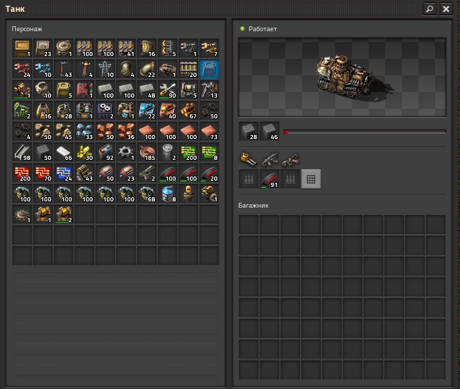460x389 pixels.
Task: Select the big electric pole stack of 10
Action: pos(105,69)
